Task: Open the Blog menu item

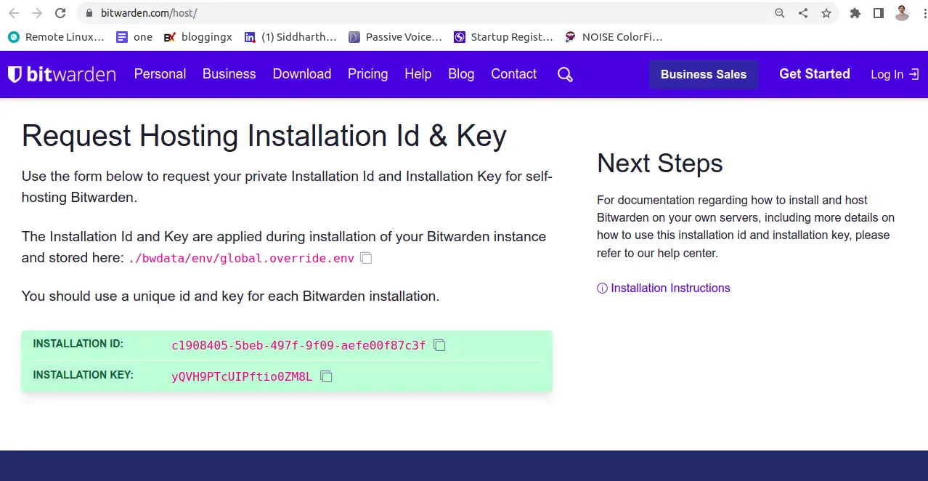Action: pos(461,74)
